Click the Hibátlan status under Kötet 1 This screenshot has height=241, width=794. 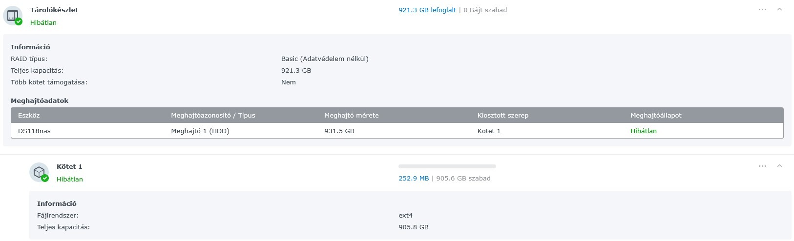pyautogui.click(x=70, y=179)
